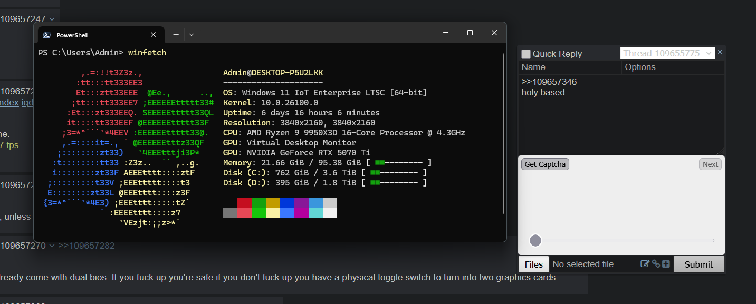Screen dimensions: 756x304
Task: Click the dark green swatch in the top palette row
Action: (259, 203)
